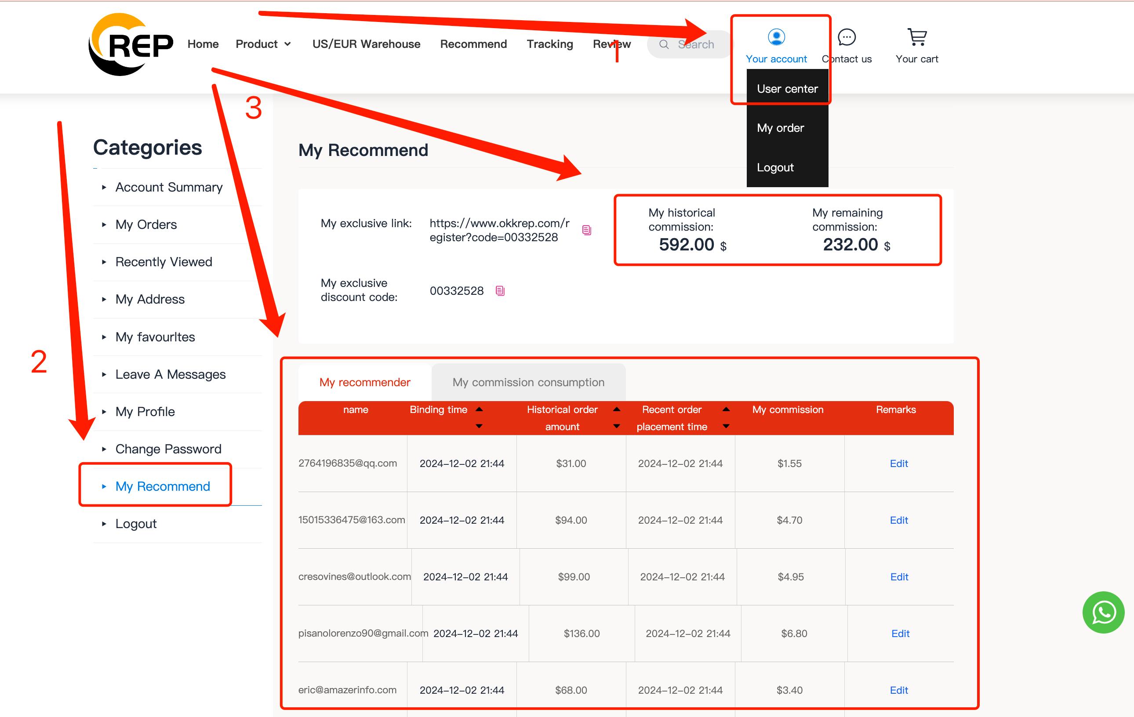Open the Your cart shopping icon
1134x717 pixels.
[916, 37]
